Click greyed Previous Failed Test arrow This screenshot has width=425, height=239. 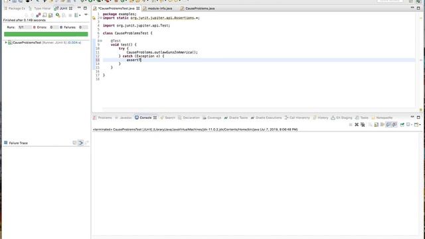pos(32,15)
